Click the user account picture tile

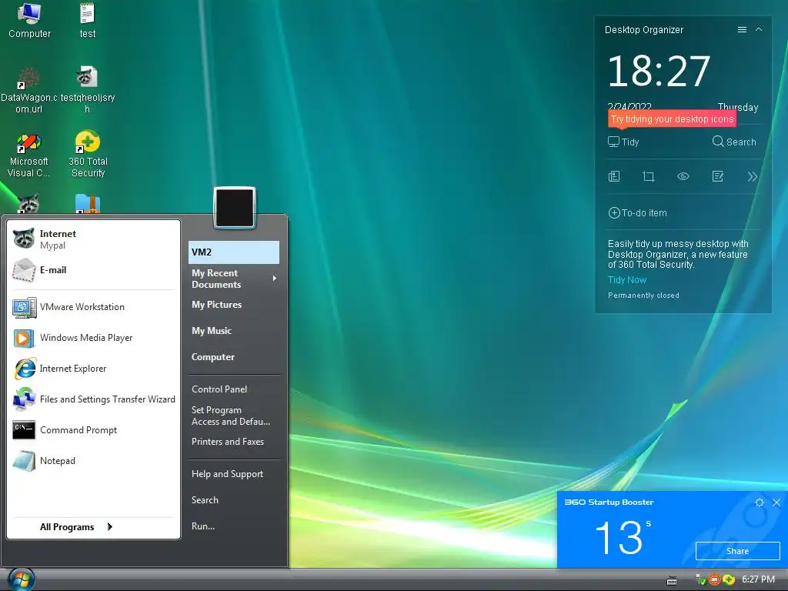(x=235, y=207)
